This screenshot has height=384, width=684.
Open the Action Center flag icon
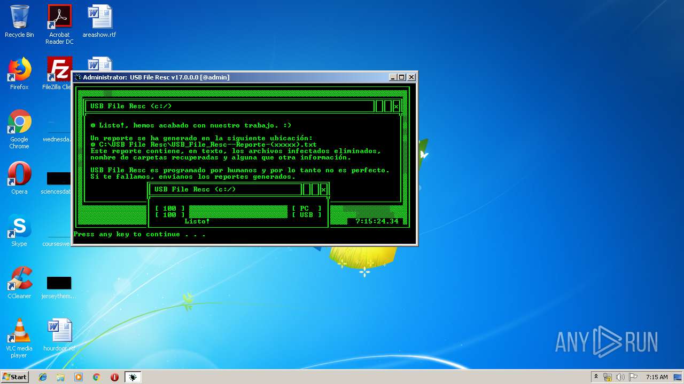633,377
